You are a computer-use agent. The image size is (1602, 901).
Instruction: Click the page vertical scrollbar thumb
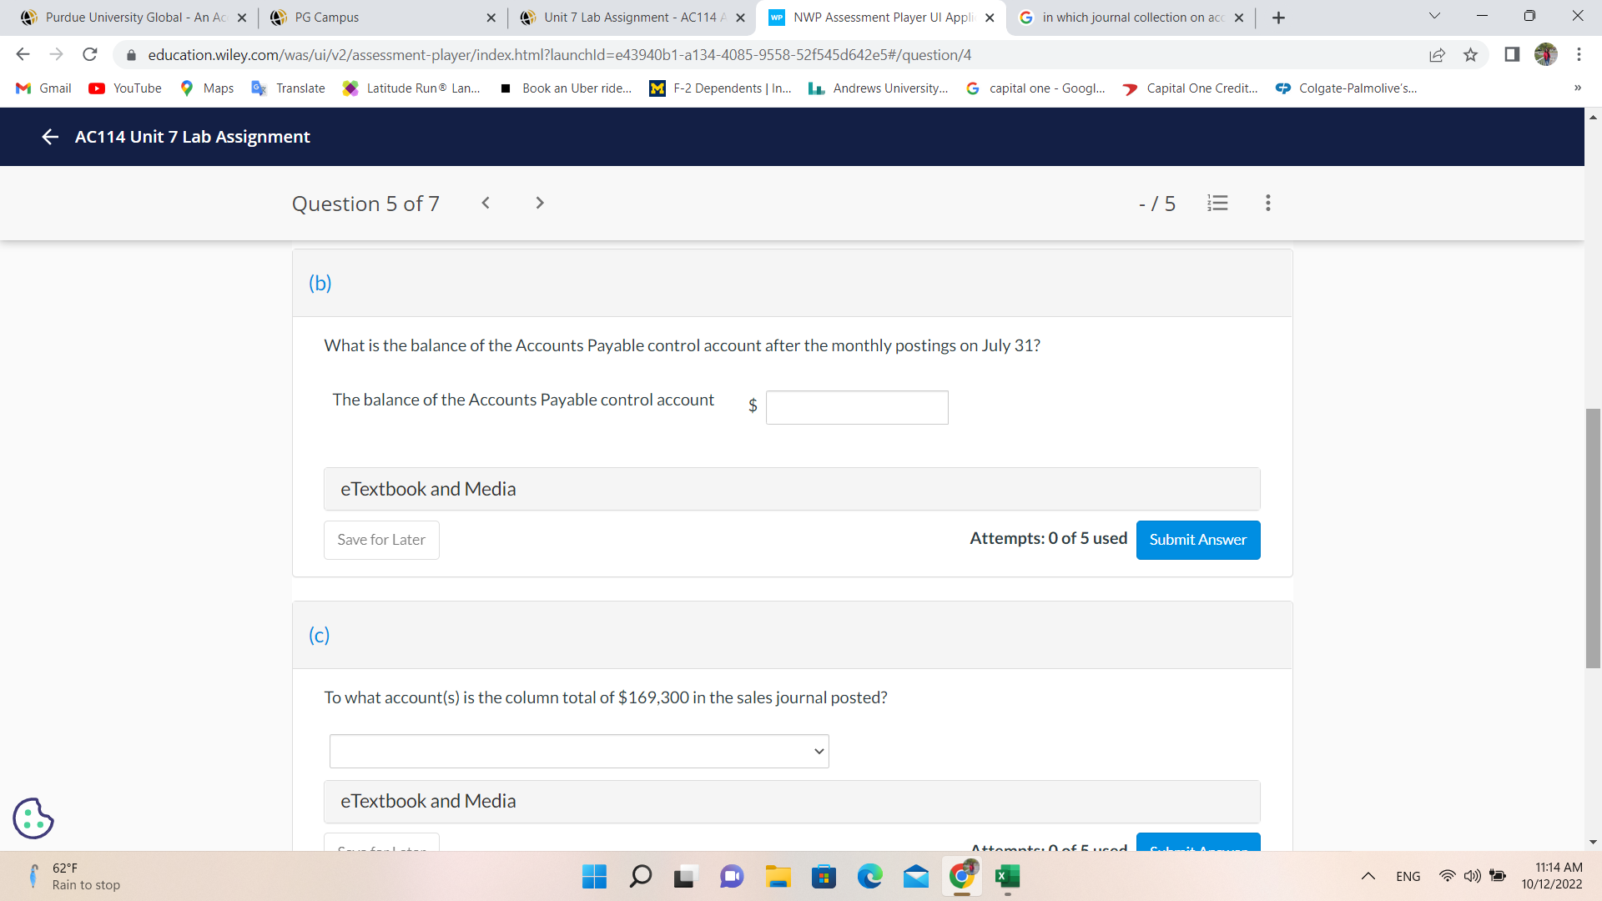click(1593, 538)
